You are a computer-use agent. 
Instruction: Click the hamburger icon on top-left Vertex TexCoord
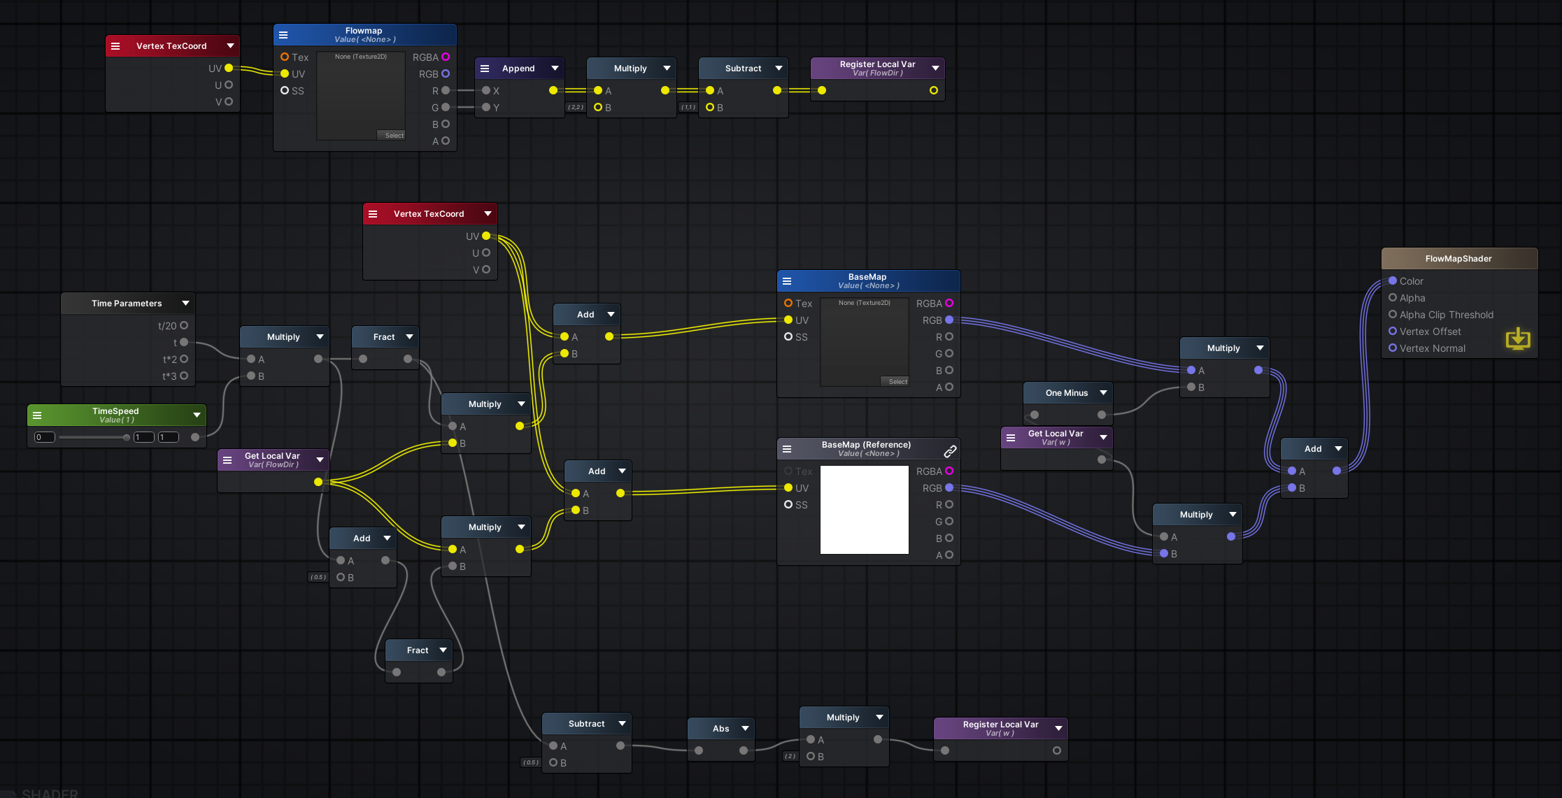115,45
